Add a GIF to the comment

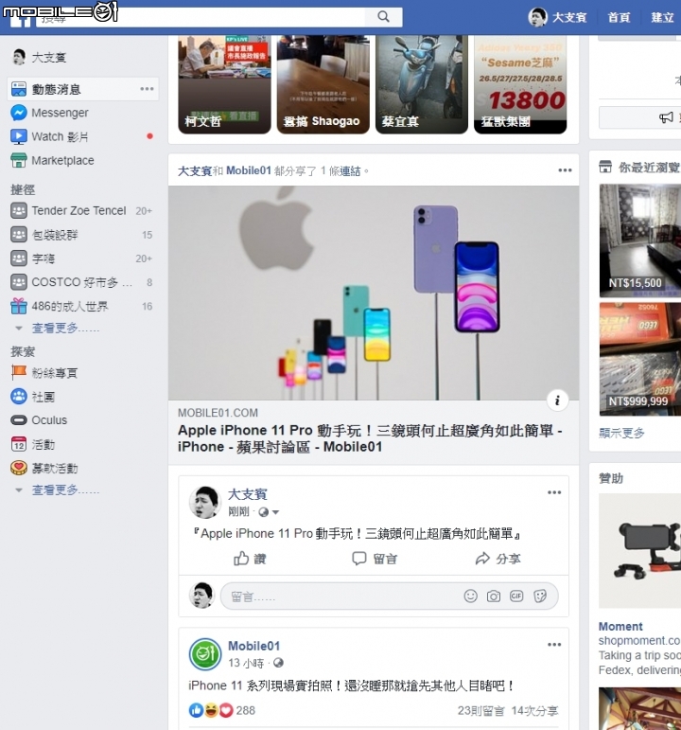point(516,596)
